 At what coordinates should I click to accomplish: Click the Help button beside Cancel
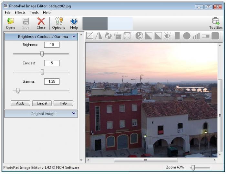[63, 103]
